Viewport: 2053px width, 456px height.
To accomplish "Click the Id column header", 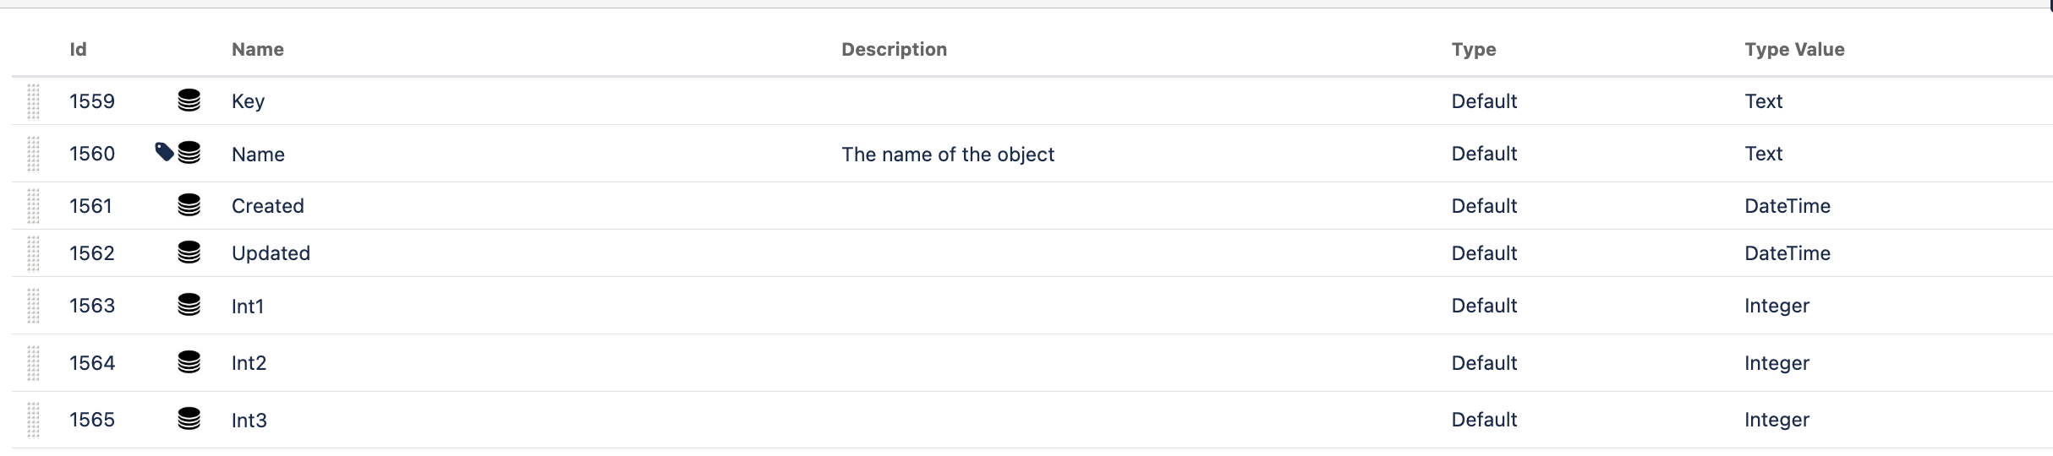I will pyautogui.click(x=78, y=49).
